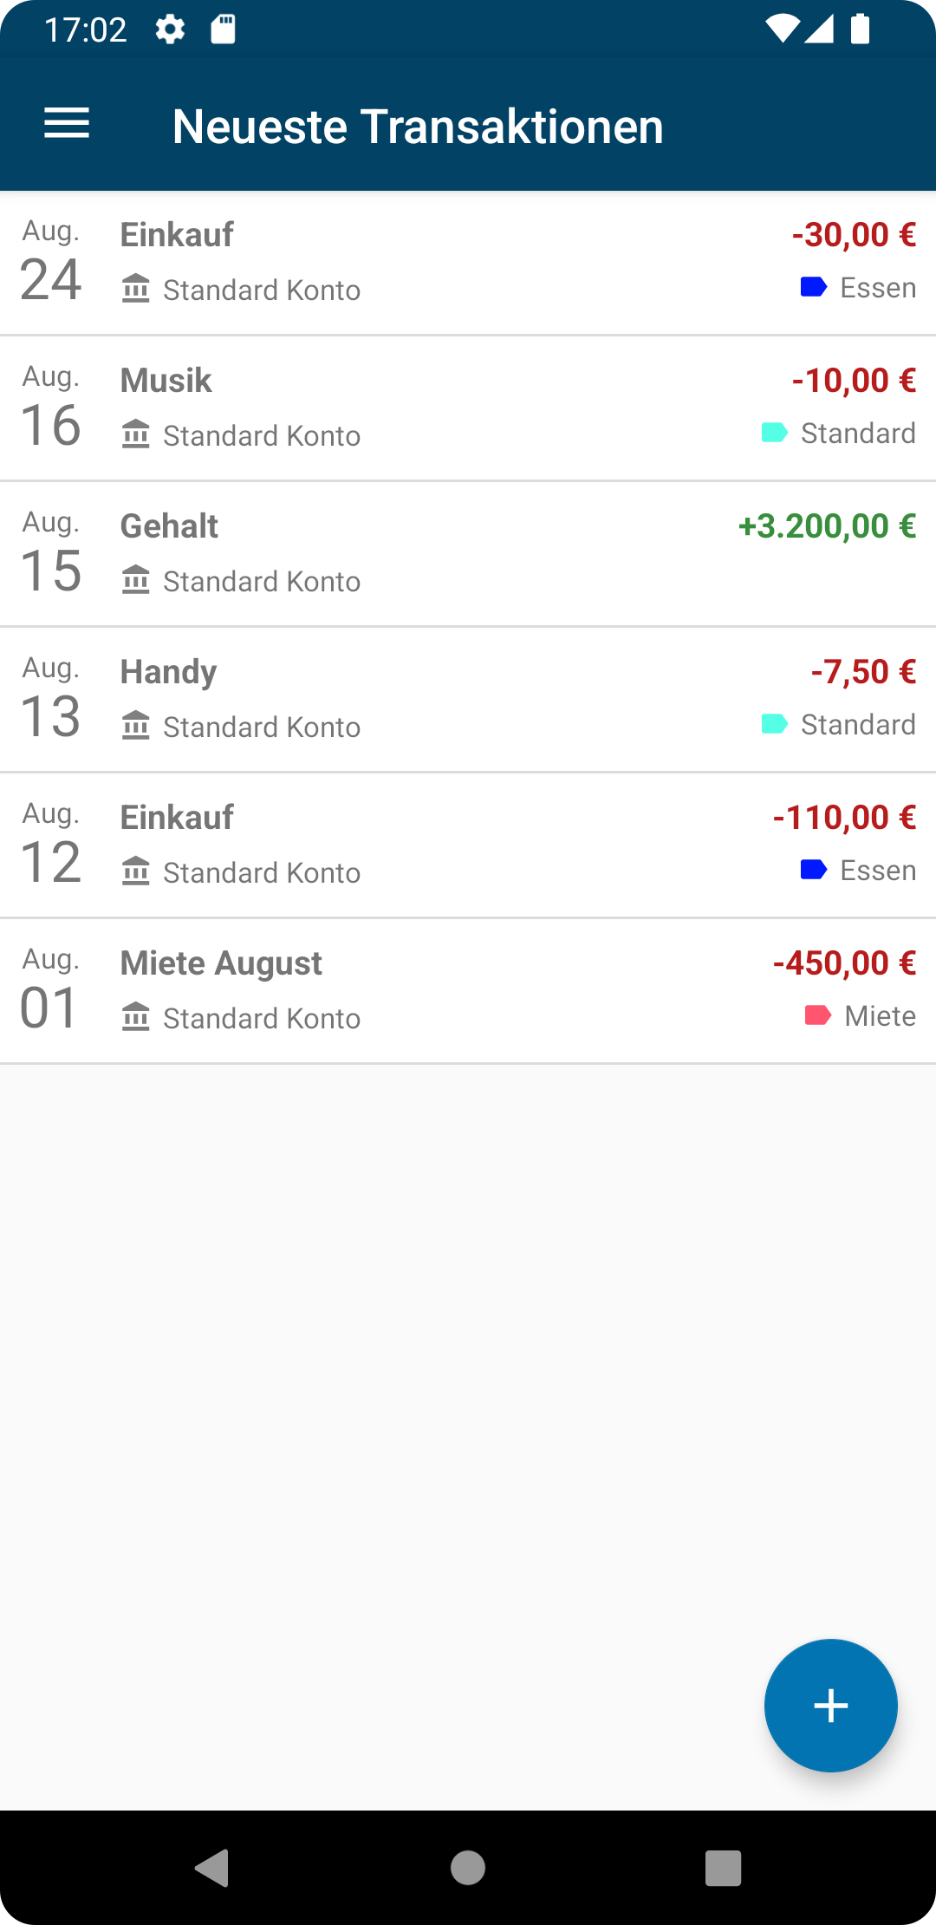Tap the Aug. 24 date label
The width and height of the screenshot is (936, 1925).
tap(51, 262)
